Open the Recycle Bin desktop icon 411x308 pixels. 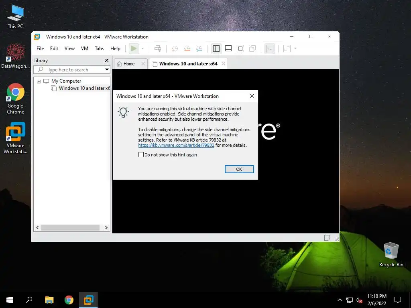click(x=391, y=255)
